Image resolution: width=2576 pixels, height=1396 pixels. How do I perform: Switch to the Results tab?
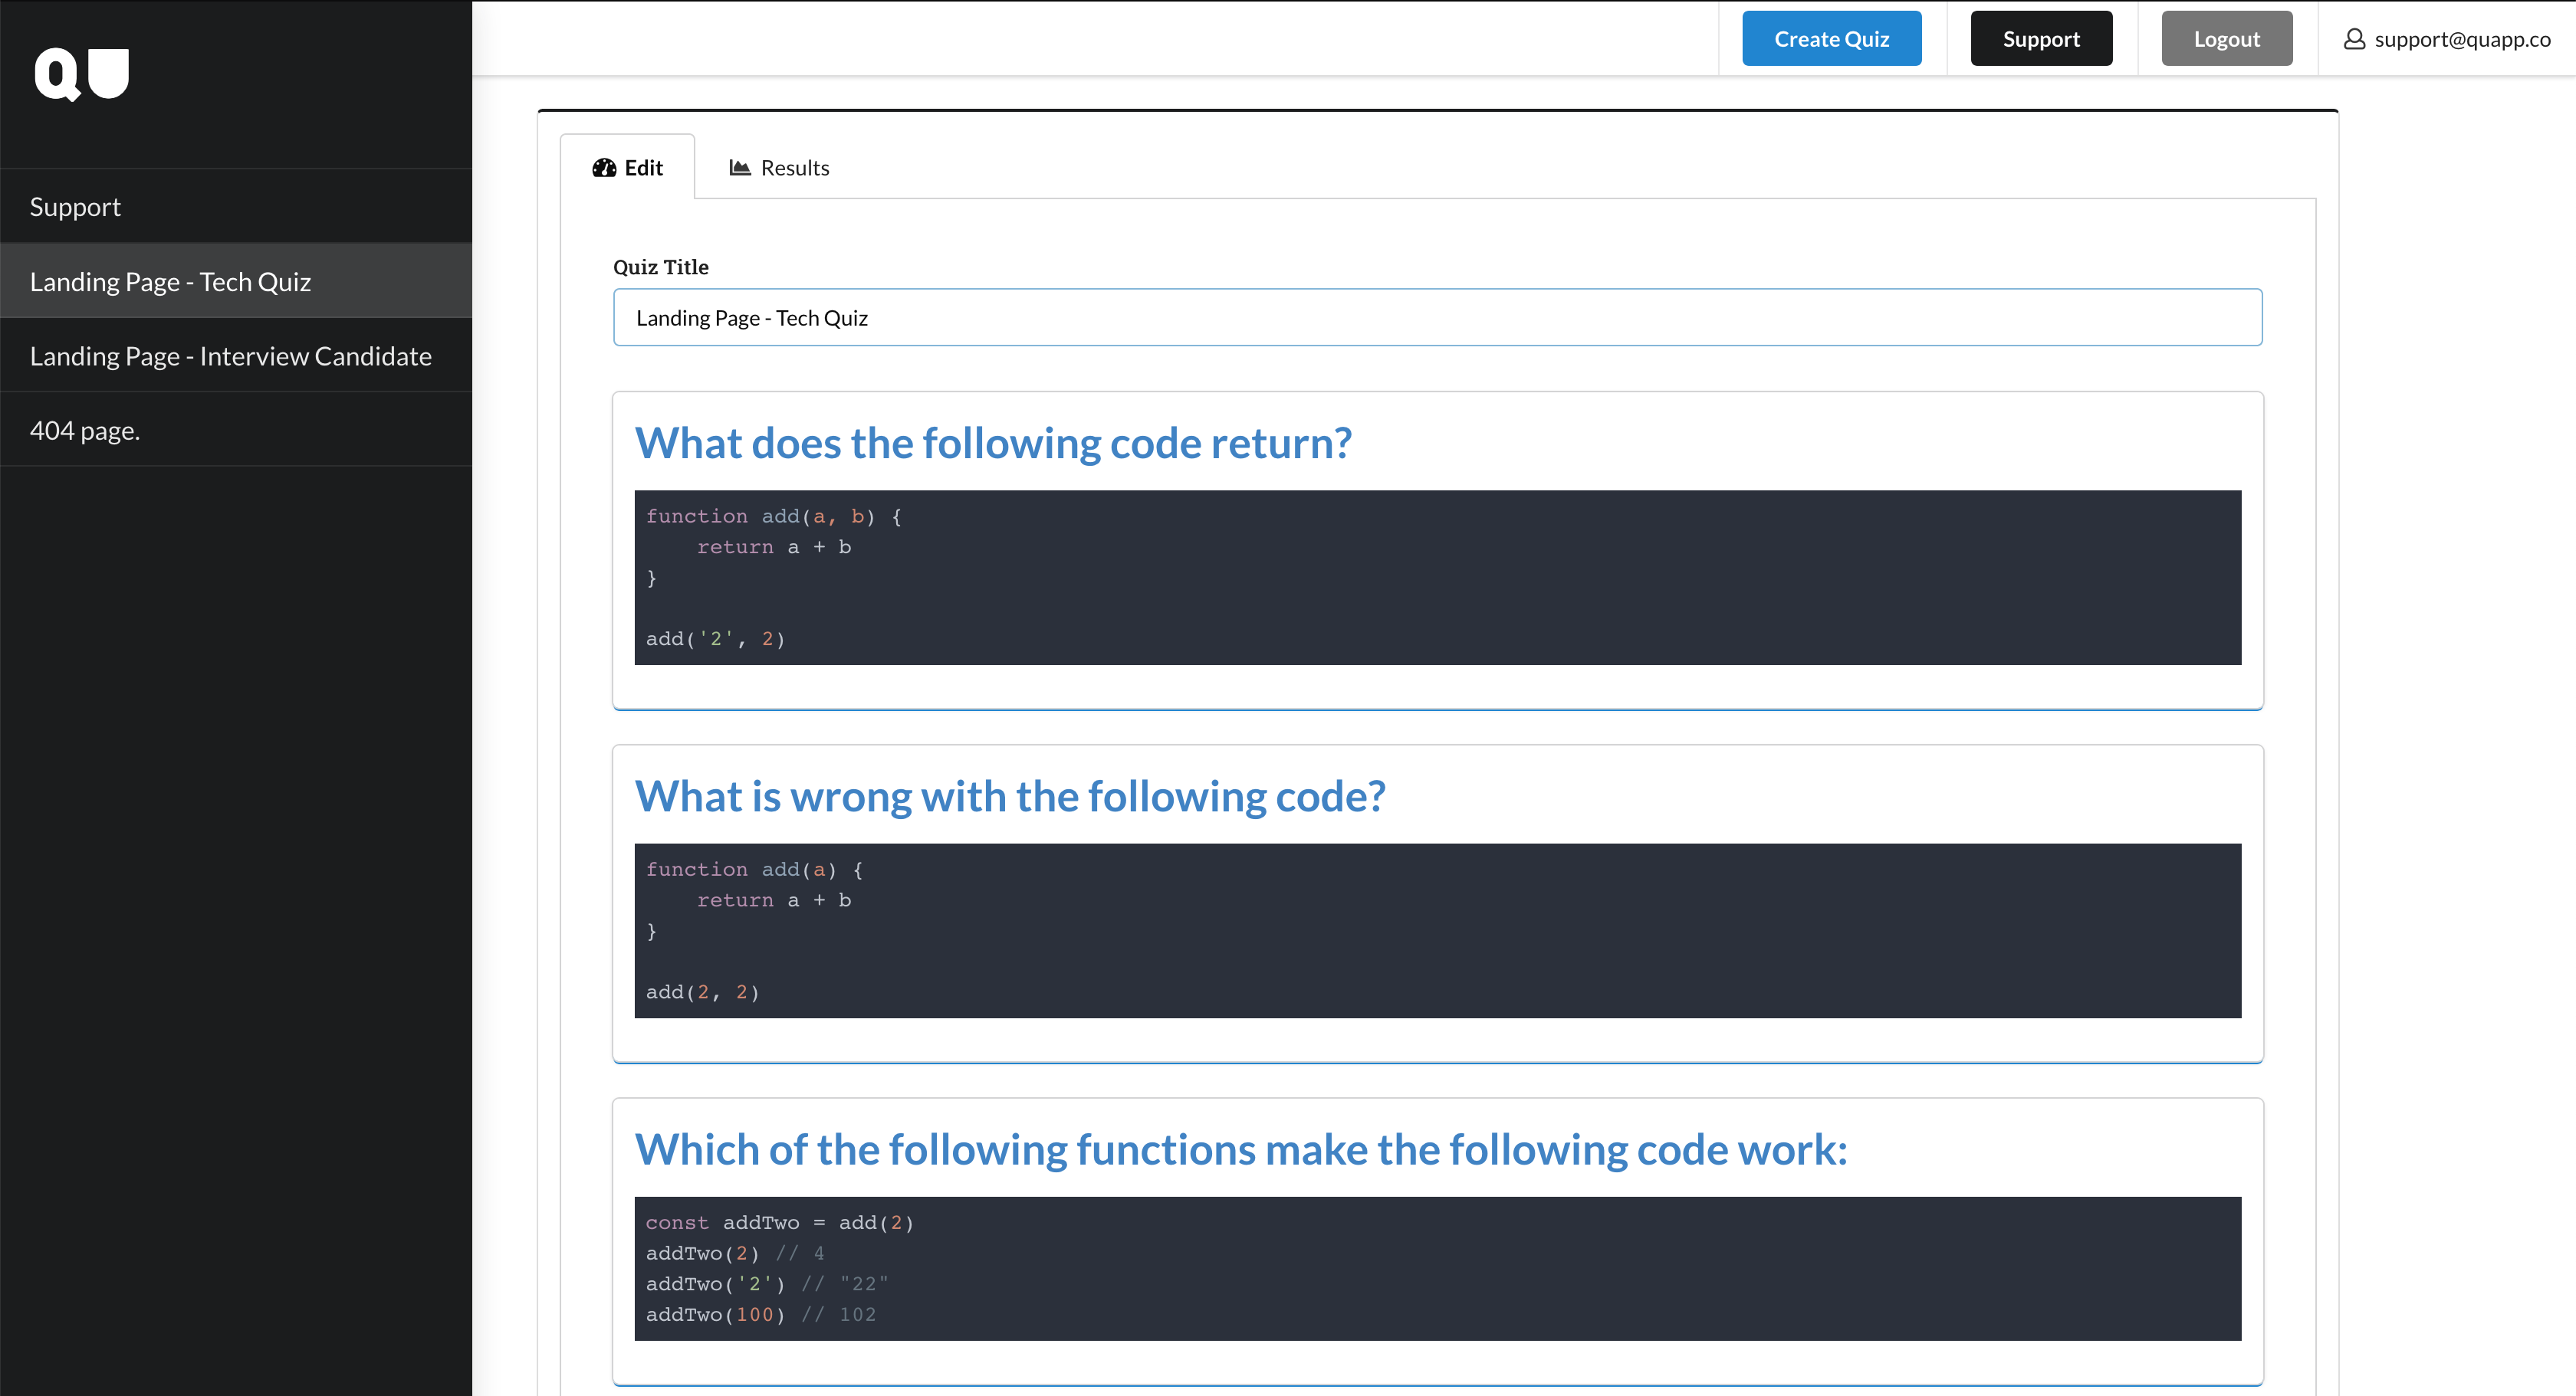click(780, 168)
